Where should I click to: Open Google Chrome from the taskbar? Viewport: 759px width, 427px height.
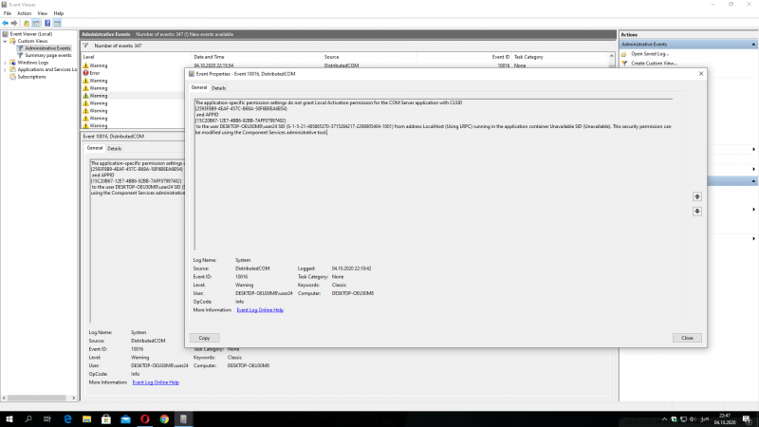pos(164,418)
